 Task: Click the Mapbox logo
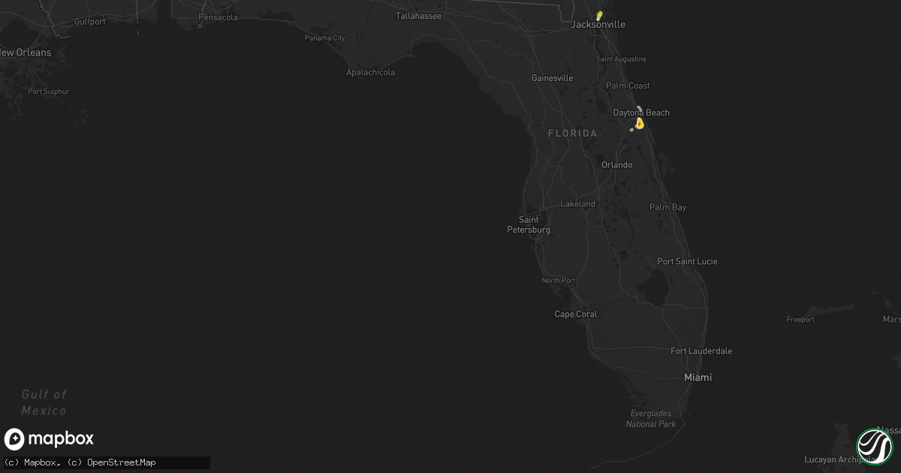coord(50,439)
